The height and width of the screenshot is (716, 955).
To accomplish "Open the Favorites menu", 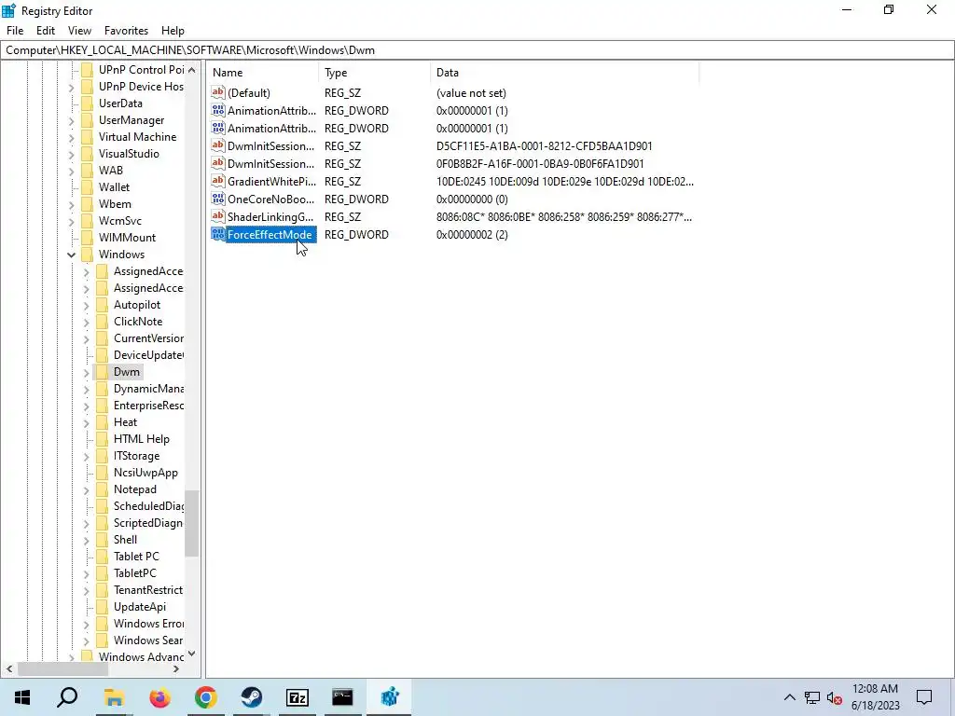I will 126,31.
